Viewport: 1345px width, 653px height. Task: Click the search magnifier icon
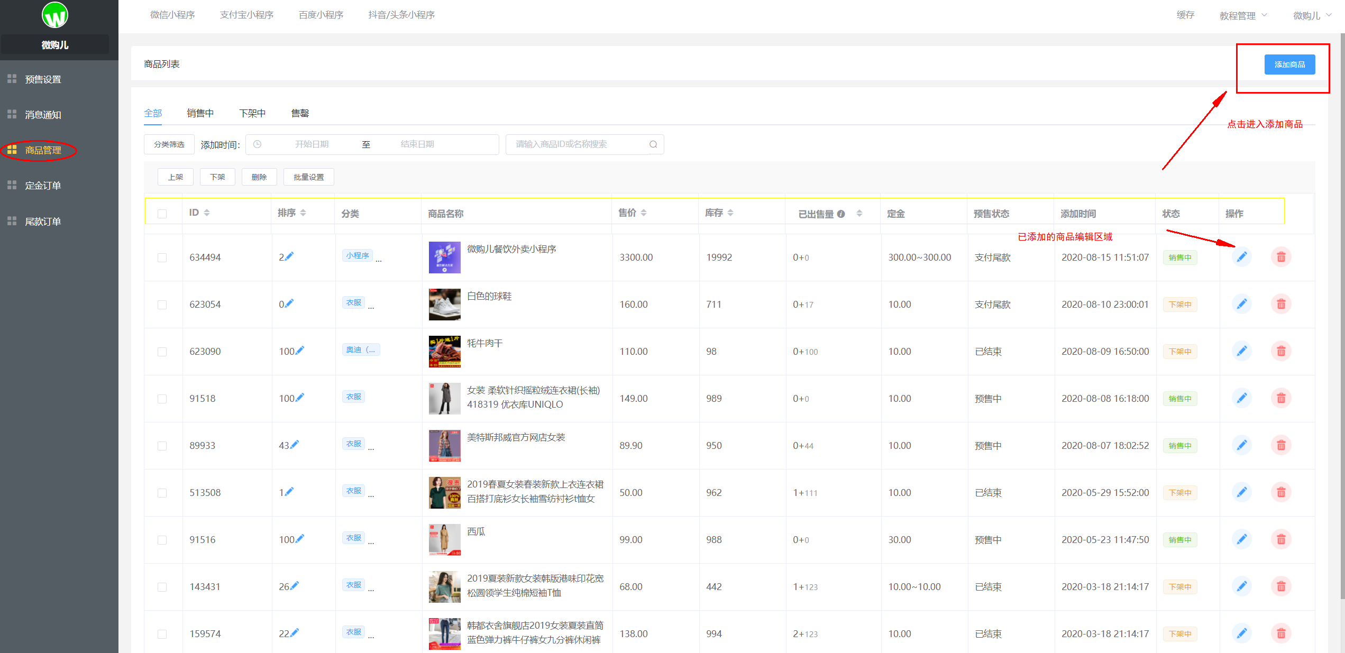click(653, 144)
